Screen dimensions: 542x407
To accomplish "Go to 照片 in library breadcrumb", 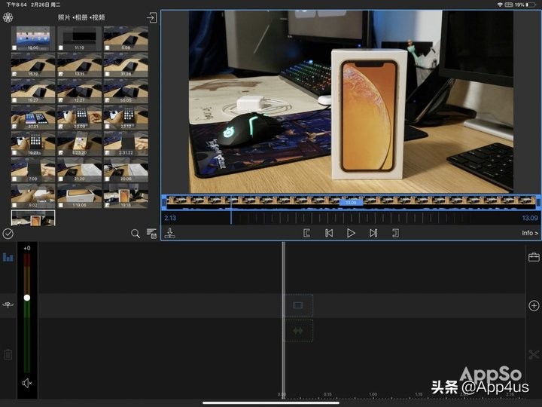I will click(64, 17).
